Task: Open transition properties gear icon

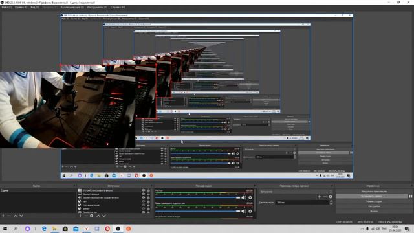Action: coord(331,197)
